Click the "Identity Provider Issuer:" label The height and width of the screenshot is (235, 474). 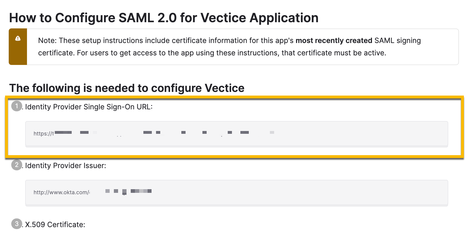[66, 166]
